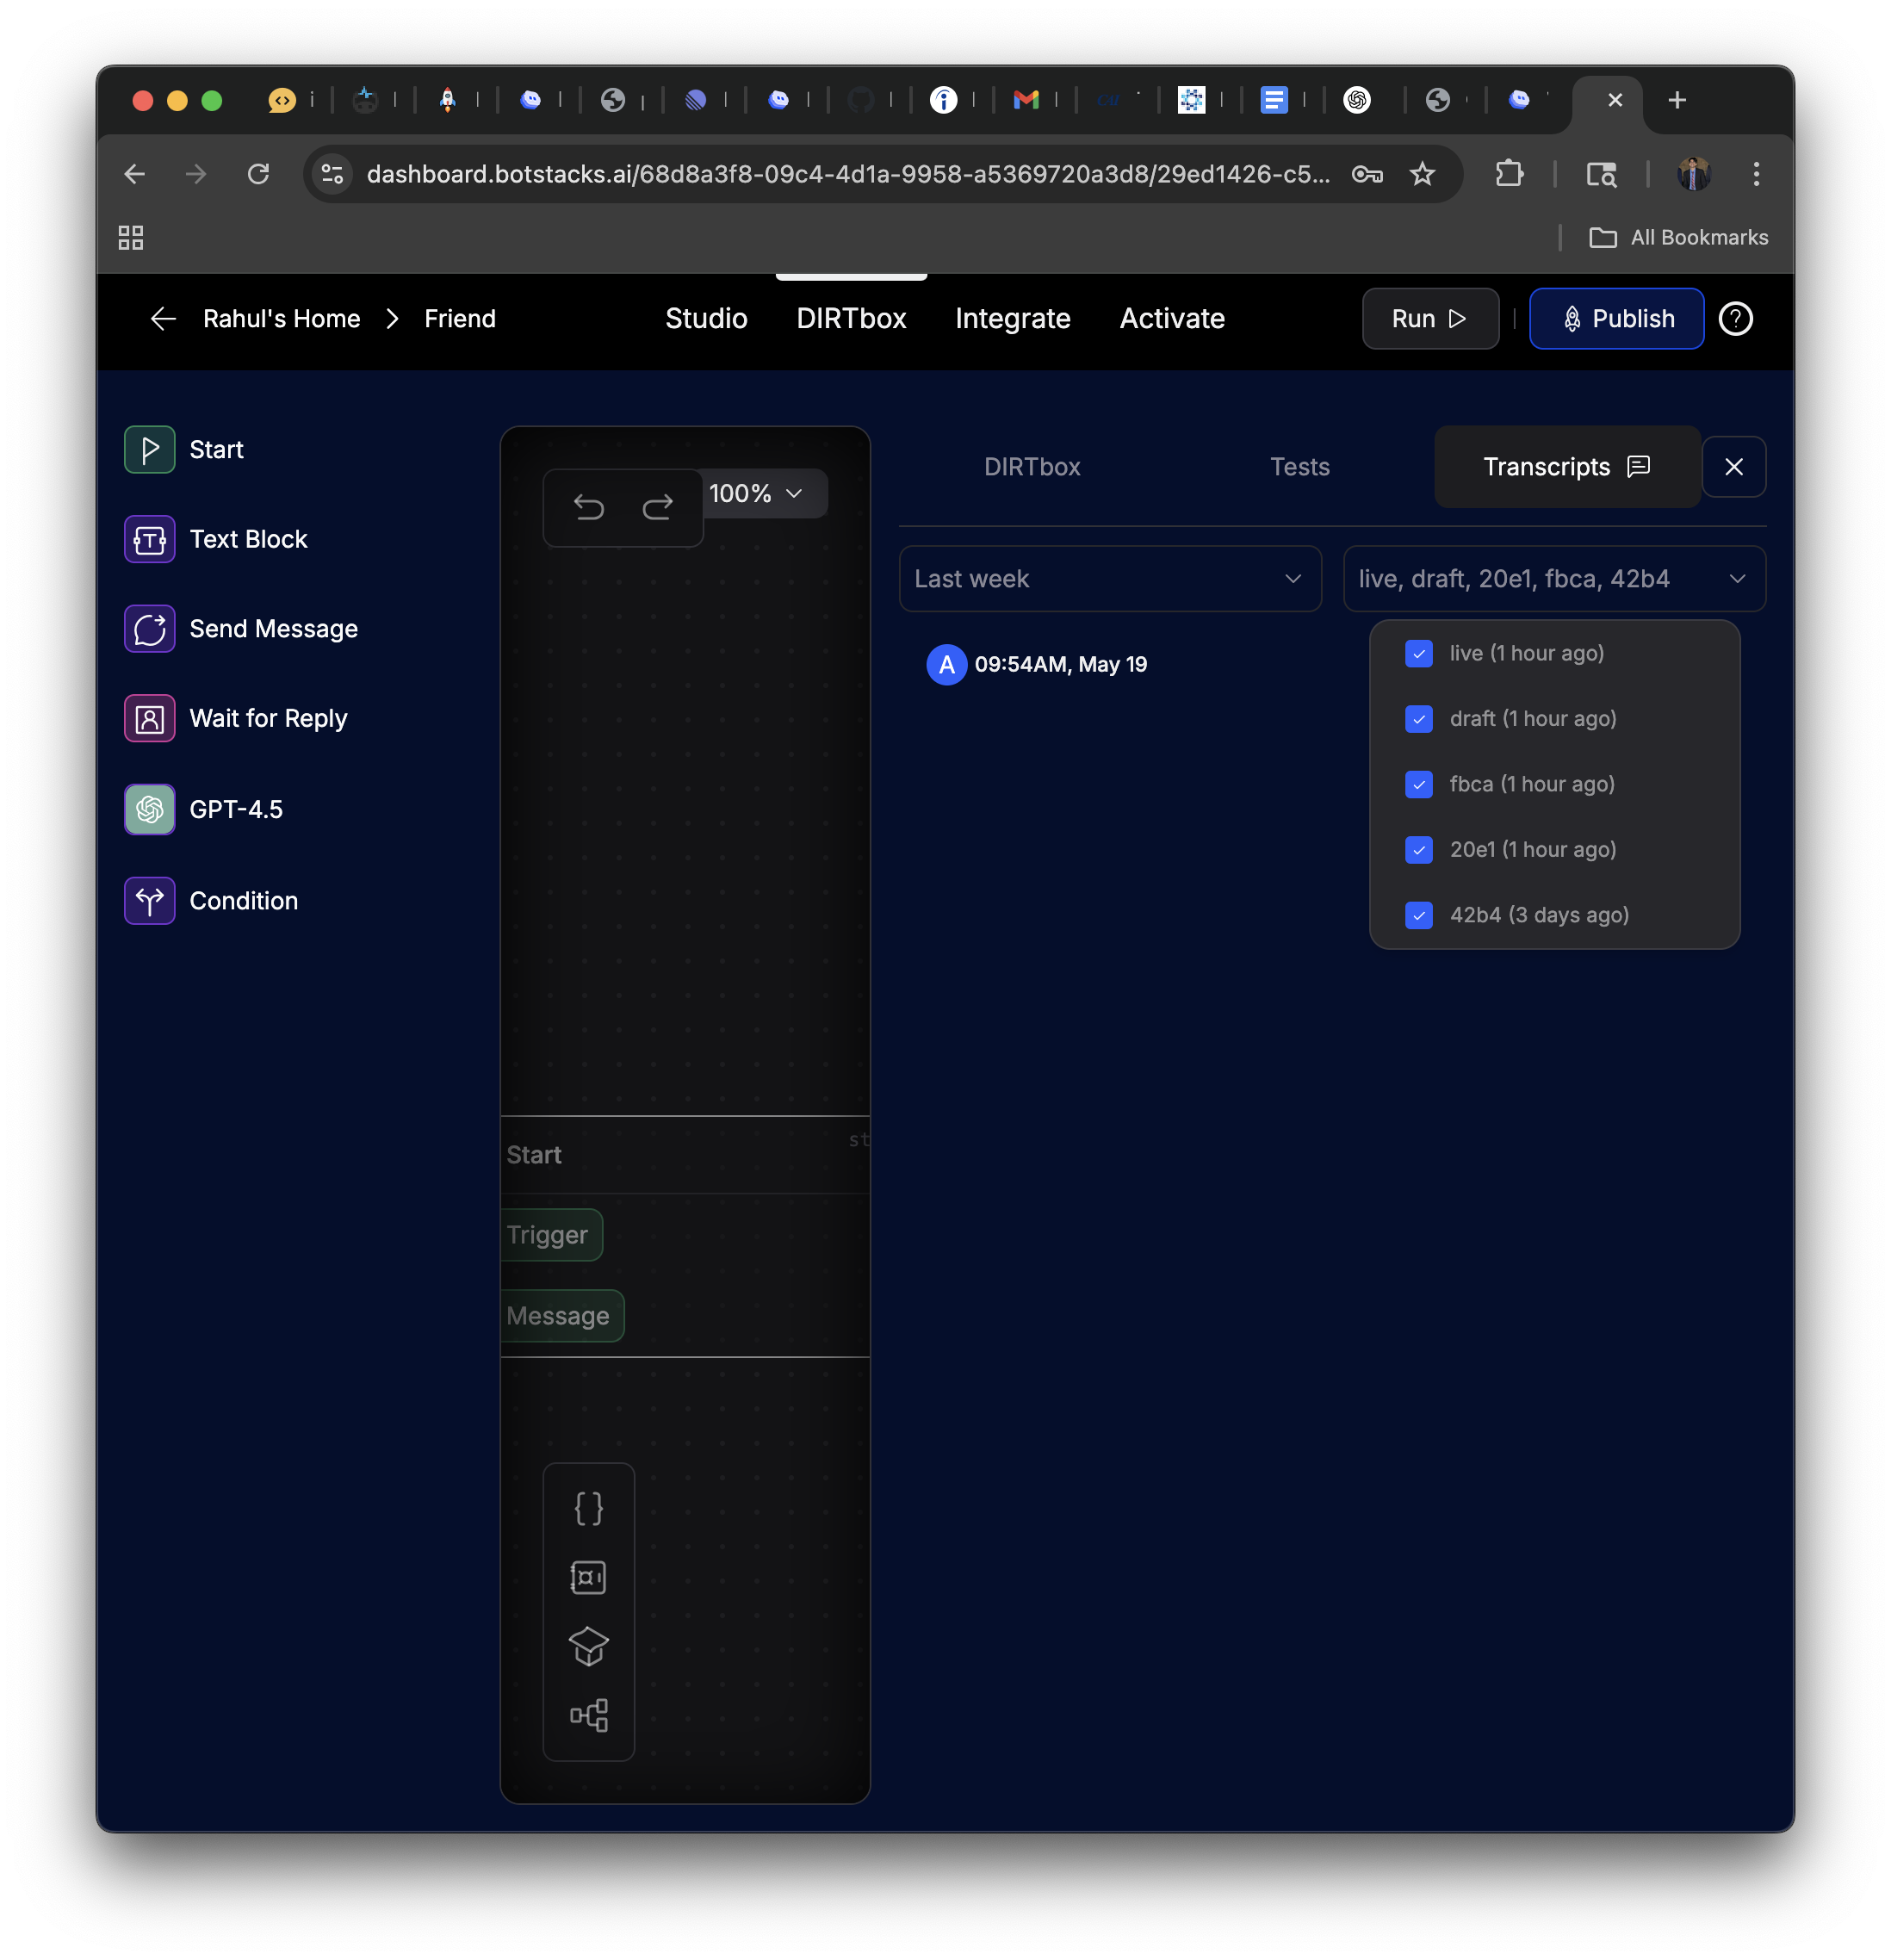Uncheck the draft version checkbox

point(1418,719)
